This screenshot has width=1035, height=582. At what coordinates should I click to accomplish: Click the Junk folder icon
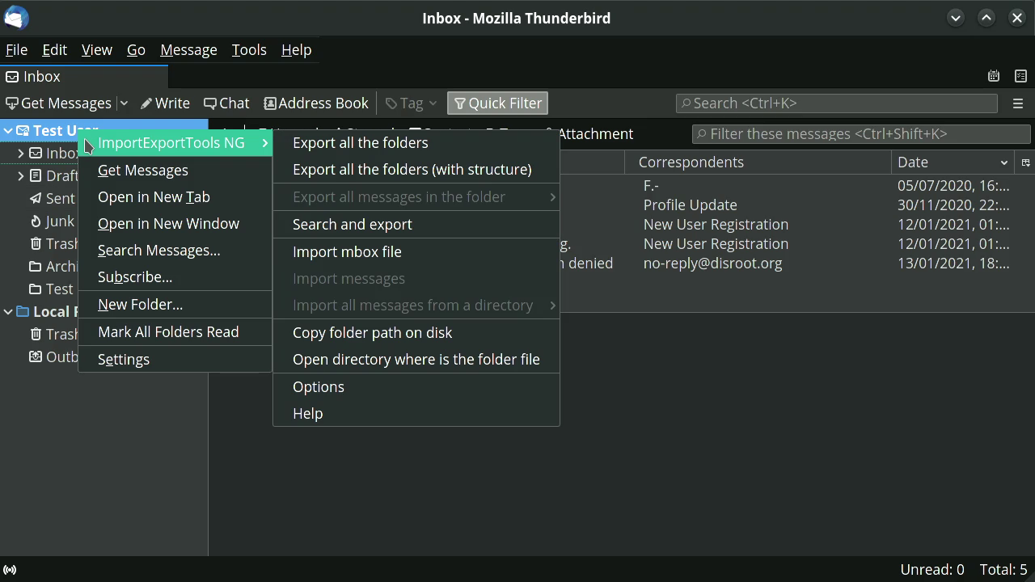36,221
